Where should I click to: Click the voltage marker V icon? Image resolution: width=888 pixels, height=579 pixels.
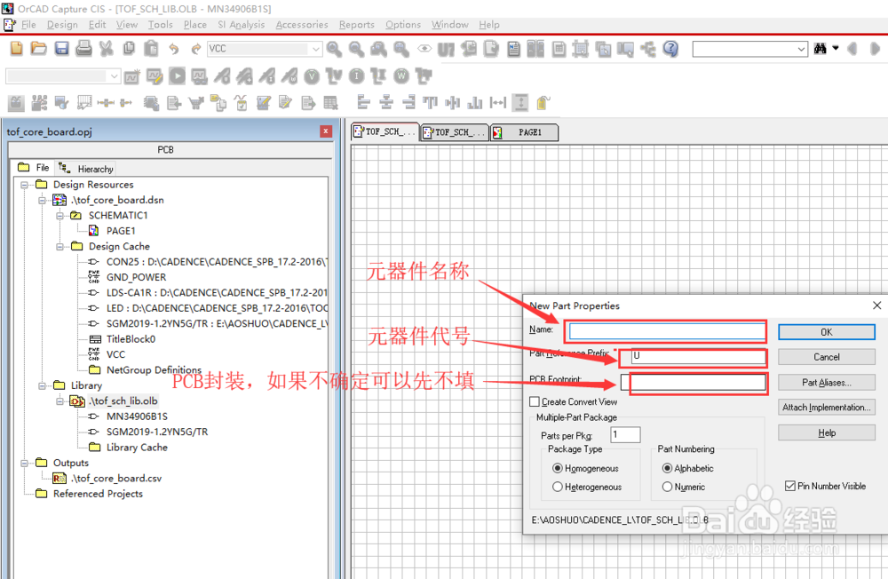pyautogui.click(x=312, y=75)
